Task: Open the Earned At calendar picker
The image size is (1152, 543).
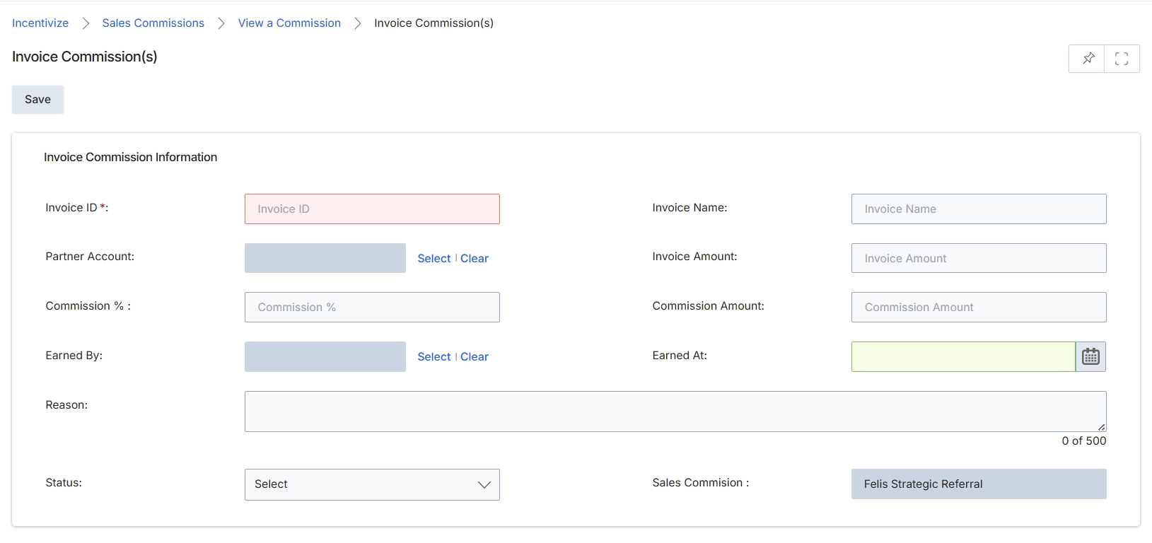Action: [x=1090, y=357]
